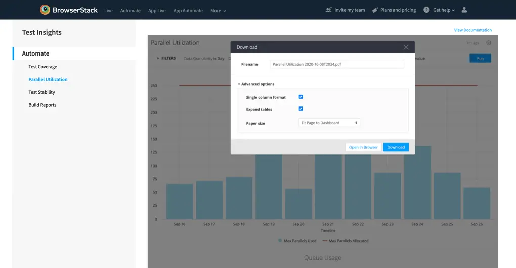Click the Filename input field
The height and width of the screenshot is (268, 516).
click(x=336, y=64)
